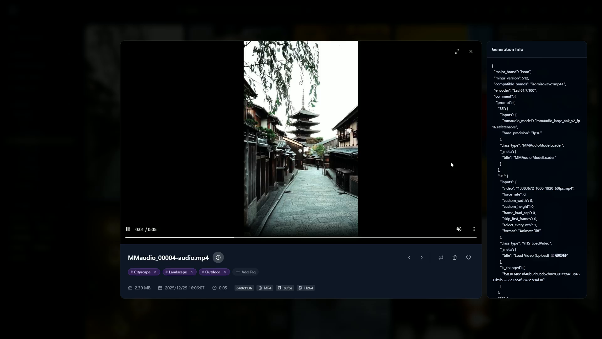Click Add Tag to create a new tag
Viewport: 602px width, 339px height.
246,272
